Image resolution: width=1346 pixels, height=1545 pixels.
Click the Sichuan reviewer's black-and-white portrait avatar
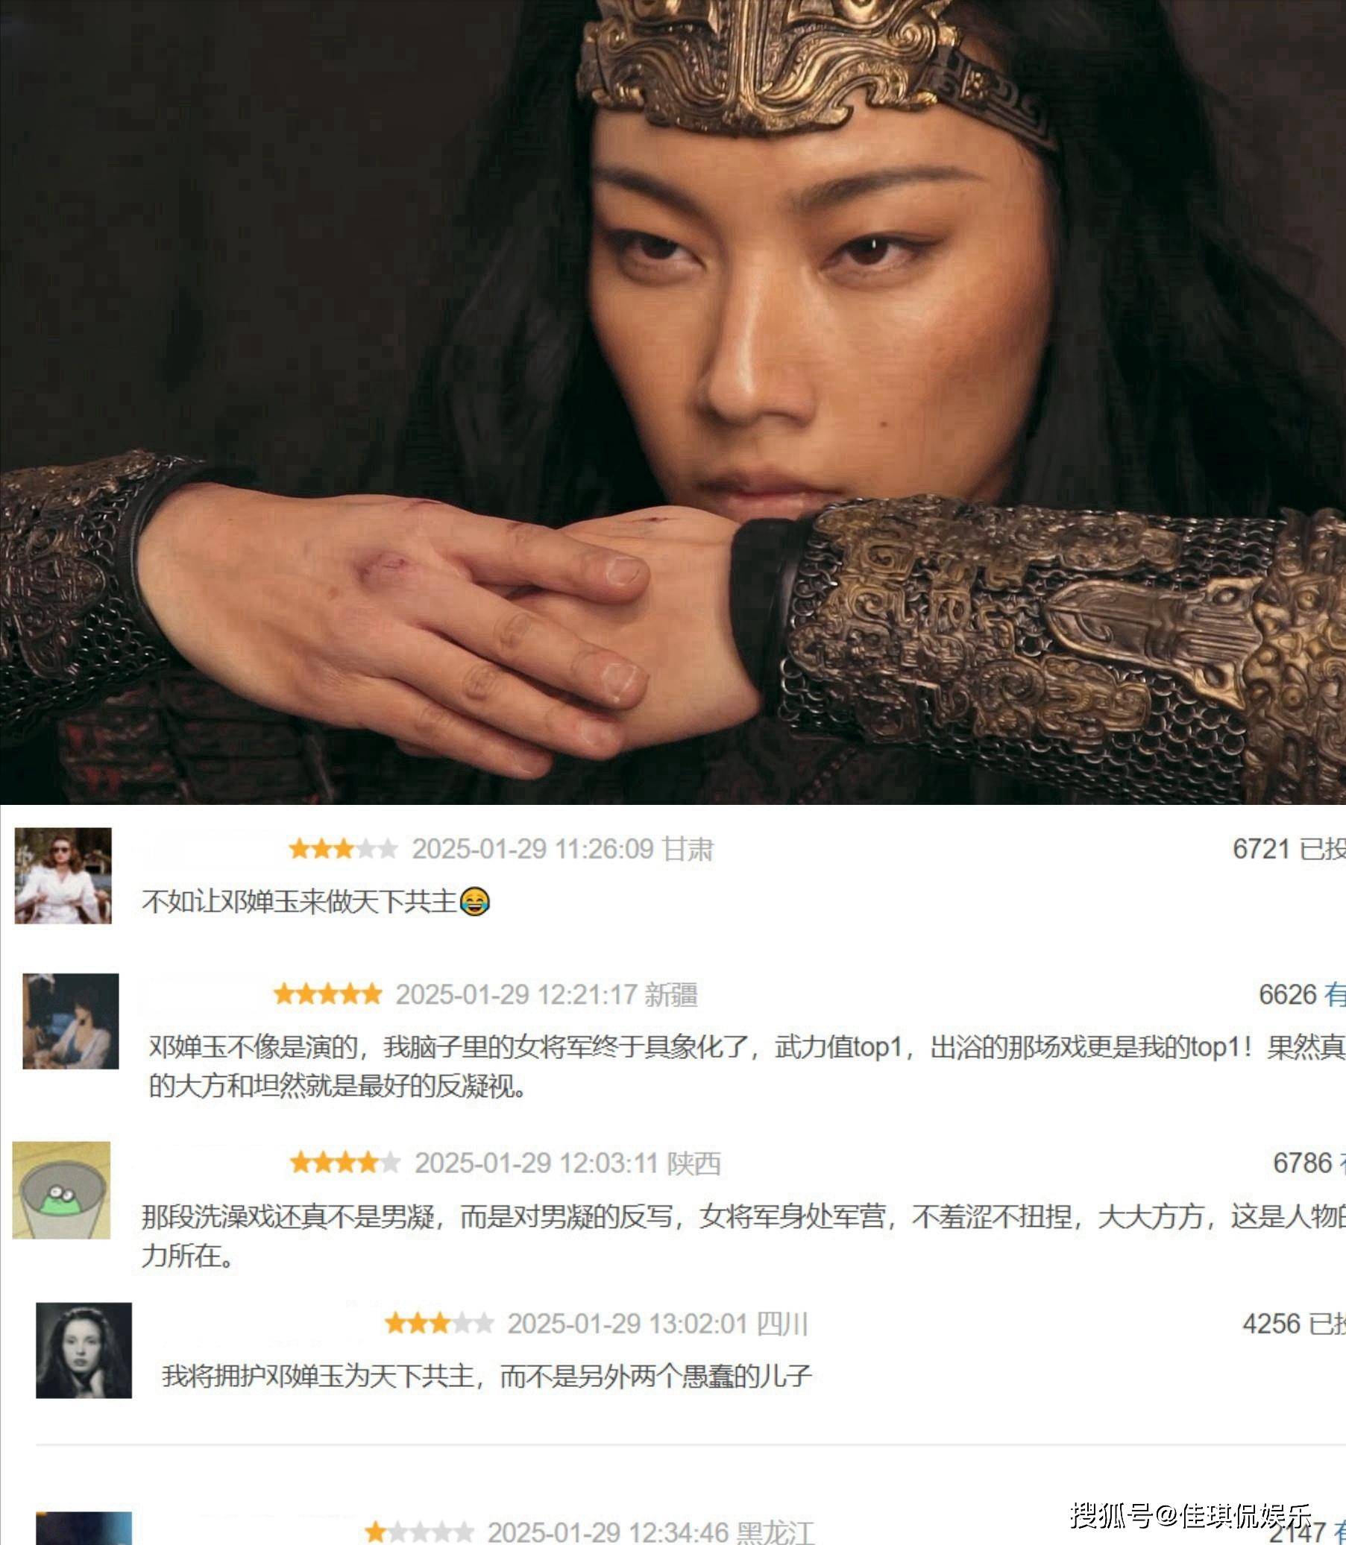84,1350
